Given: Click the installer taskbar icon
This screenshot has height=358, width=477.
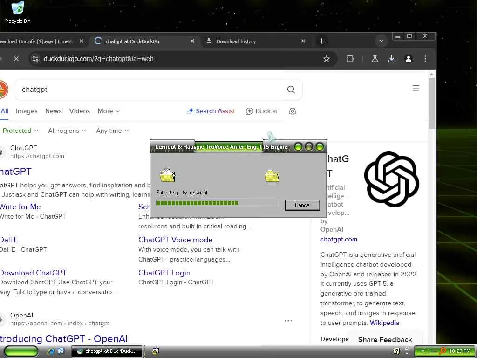Looking at the screenshot, I should point(156,351).
